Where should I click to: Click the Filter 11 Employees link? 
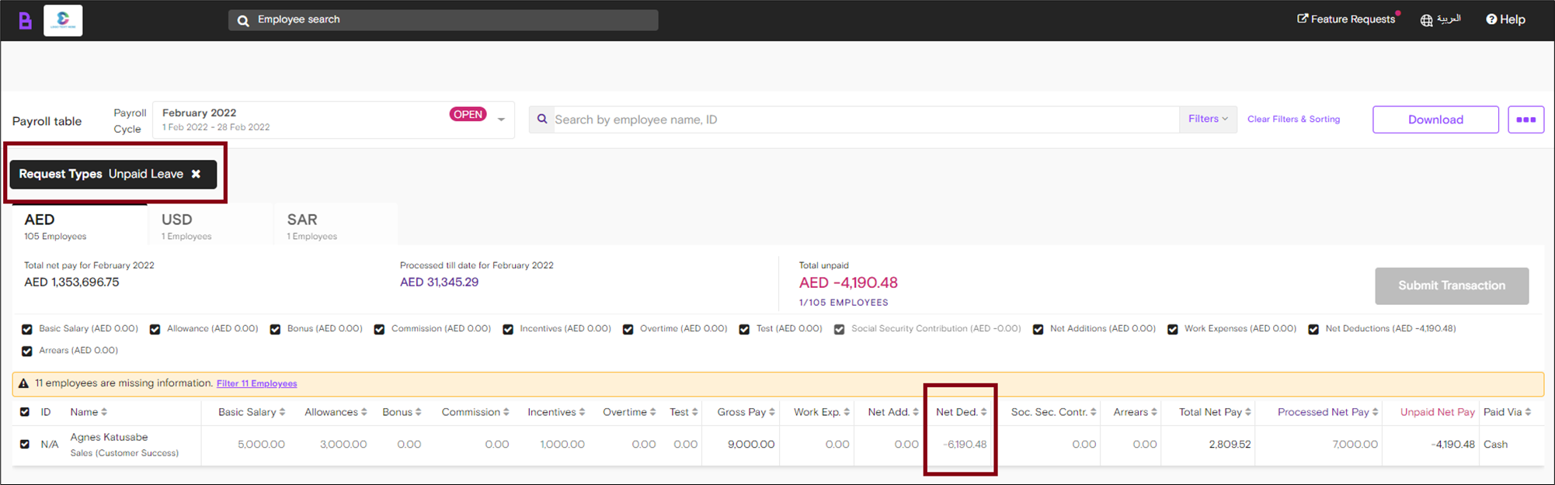[x=256, y=383]
